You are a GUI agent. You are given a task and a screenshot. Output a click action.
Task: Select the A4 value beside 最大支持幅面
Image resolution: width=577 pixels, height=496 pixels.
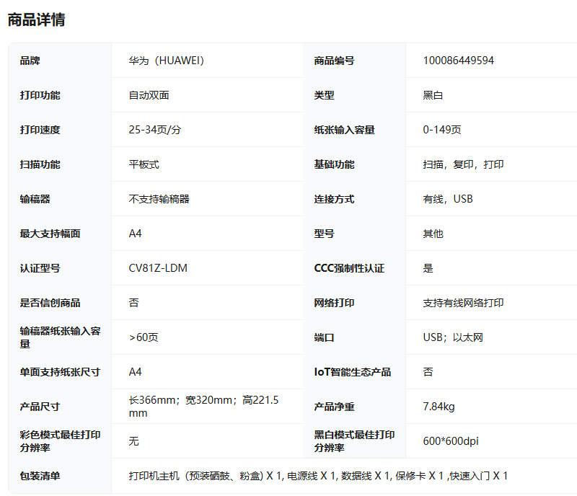[135, 234]
